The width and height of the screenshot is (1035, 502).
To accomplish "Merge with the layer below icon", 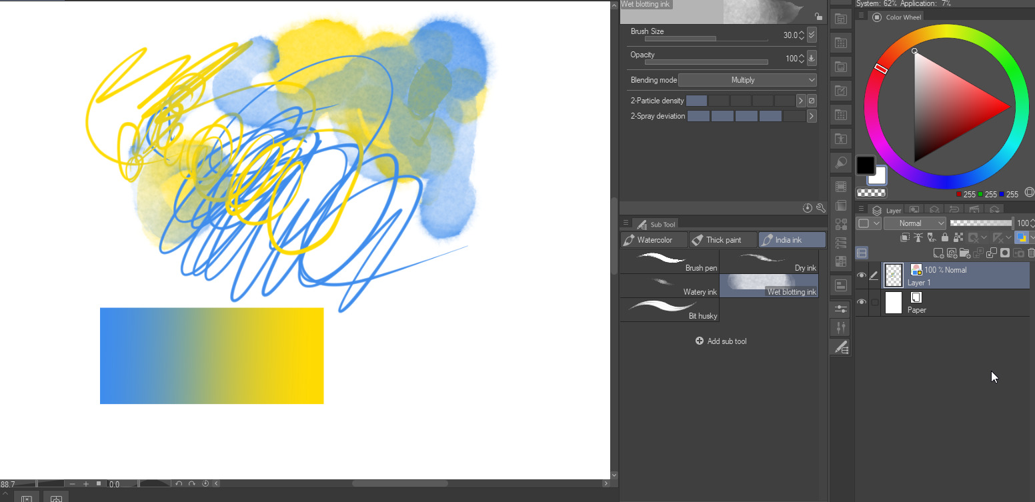I will (992, 253).
